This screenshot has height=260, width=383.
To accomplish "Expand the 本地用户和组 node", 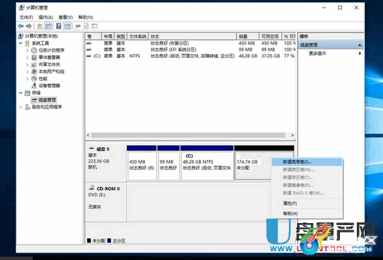I will click(27, 72).
